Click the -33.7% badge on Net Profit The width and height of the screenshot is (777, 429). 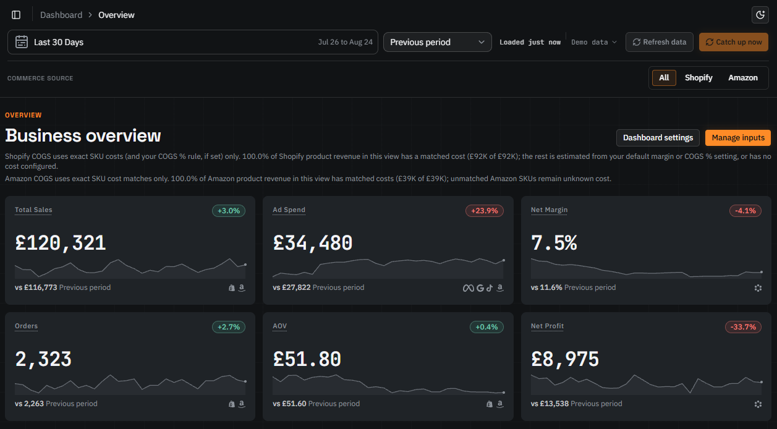(743, 327)
